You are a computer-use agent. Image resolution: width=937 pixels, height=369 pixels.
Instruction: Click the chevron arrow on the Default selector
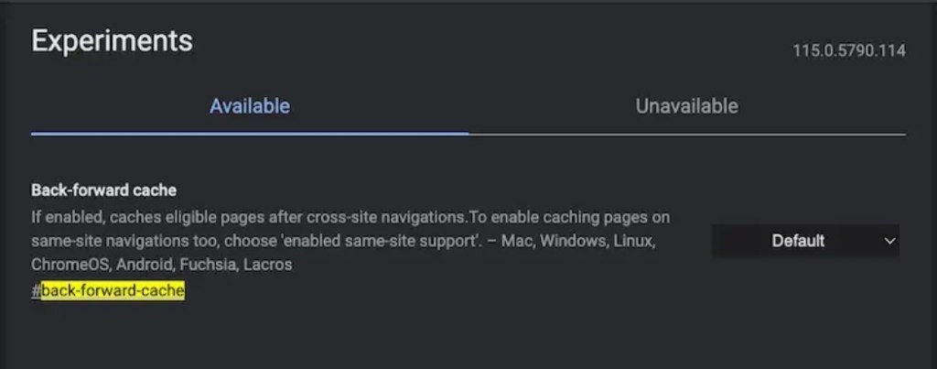point(889,241)
